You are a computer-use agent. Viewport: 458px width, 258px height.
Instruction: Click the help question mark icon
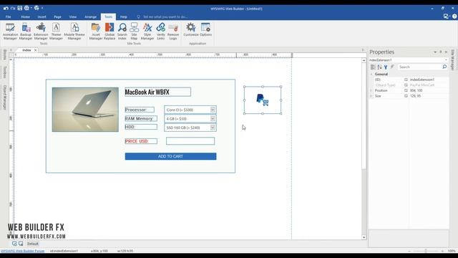(x=454, y=16)
